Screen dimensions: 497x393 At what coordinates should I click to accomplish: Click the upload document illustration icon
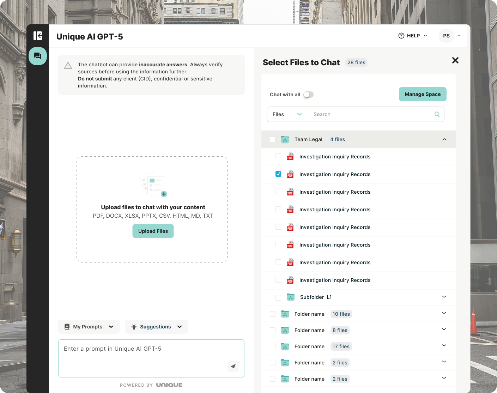click(x=153, y=185)
